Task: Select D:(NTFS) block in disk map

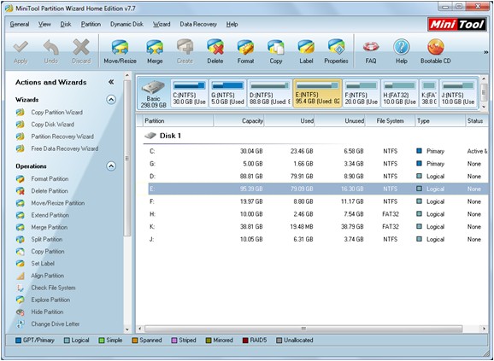Action: click(270, 93)
